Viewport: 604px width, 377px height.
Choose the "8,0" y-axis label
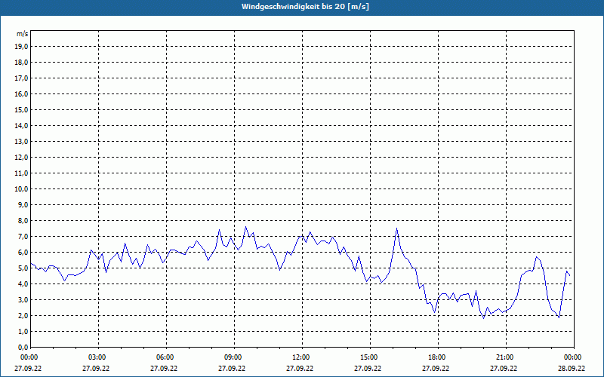[x=23, y=221]
